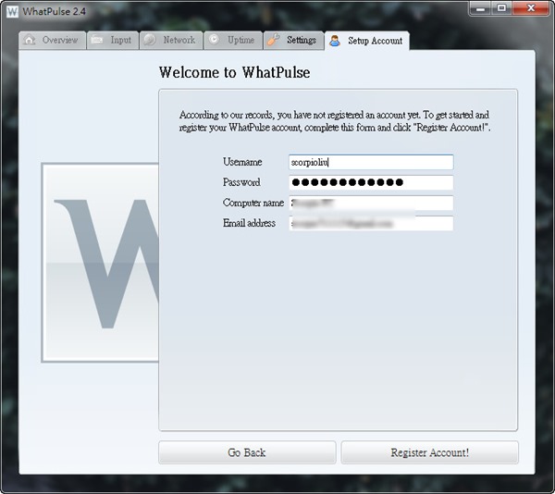Click the keyboard icon on Input tab
The height and width of the screenshot is (494, 555).
pyautogui.click(x=96, y=40)
